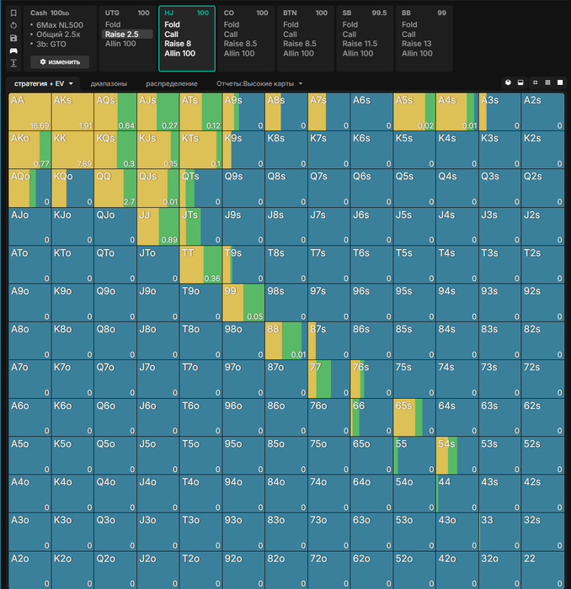Select the BB Raise 13 action

point(417,44)
